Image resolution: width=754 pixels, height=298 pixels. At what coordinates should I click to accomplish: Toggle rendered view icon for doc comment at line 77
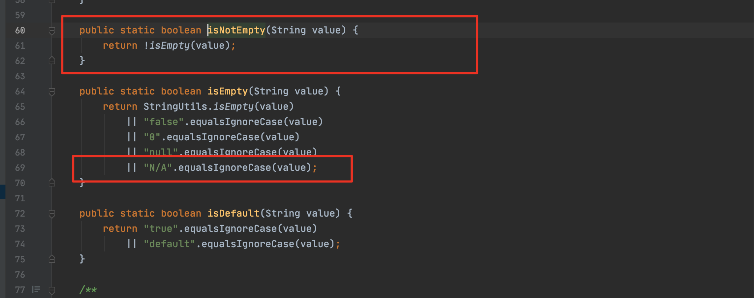(x=36, y=289)
